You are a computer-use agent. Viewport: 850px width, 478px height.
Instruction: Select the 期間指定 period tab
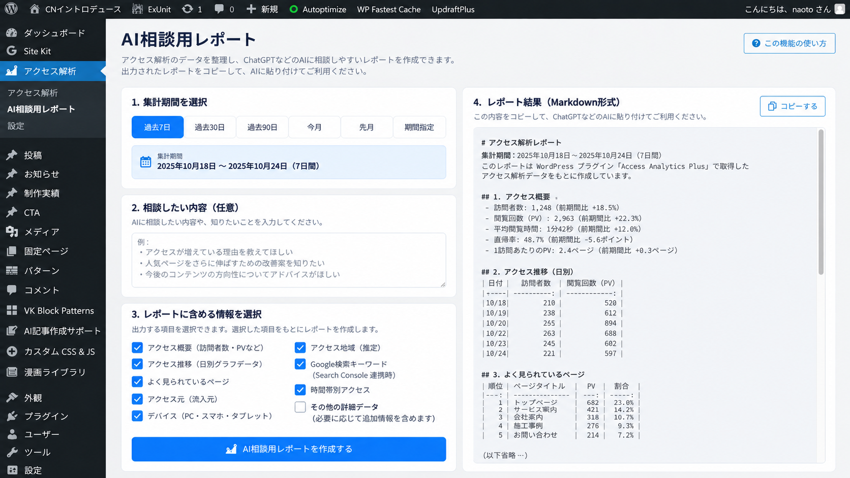419,127
